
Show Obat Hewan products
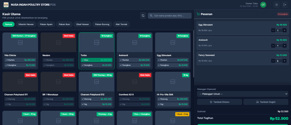[x=83, y=24]
